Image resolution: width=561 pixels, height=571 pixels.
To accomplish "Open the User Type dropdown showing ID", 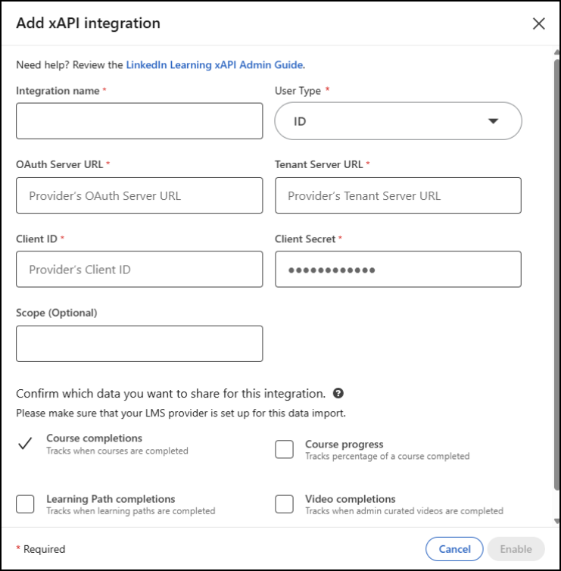I will click(397, 121).
